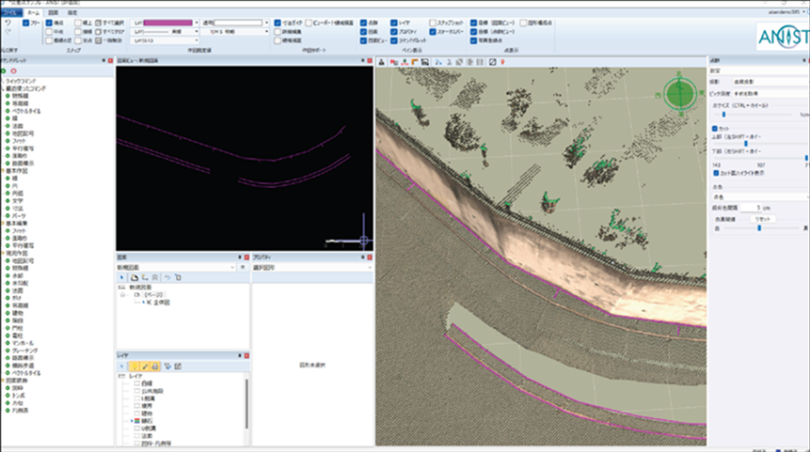Click the filter icon in layer panel toolbar
Viewport: 810px width, 452px height.
coord(167,366)
